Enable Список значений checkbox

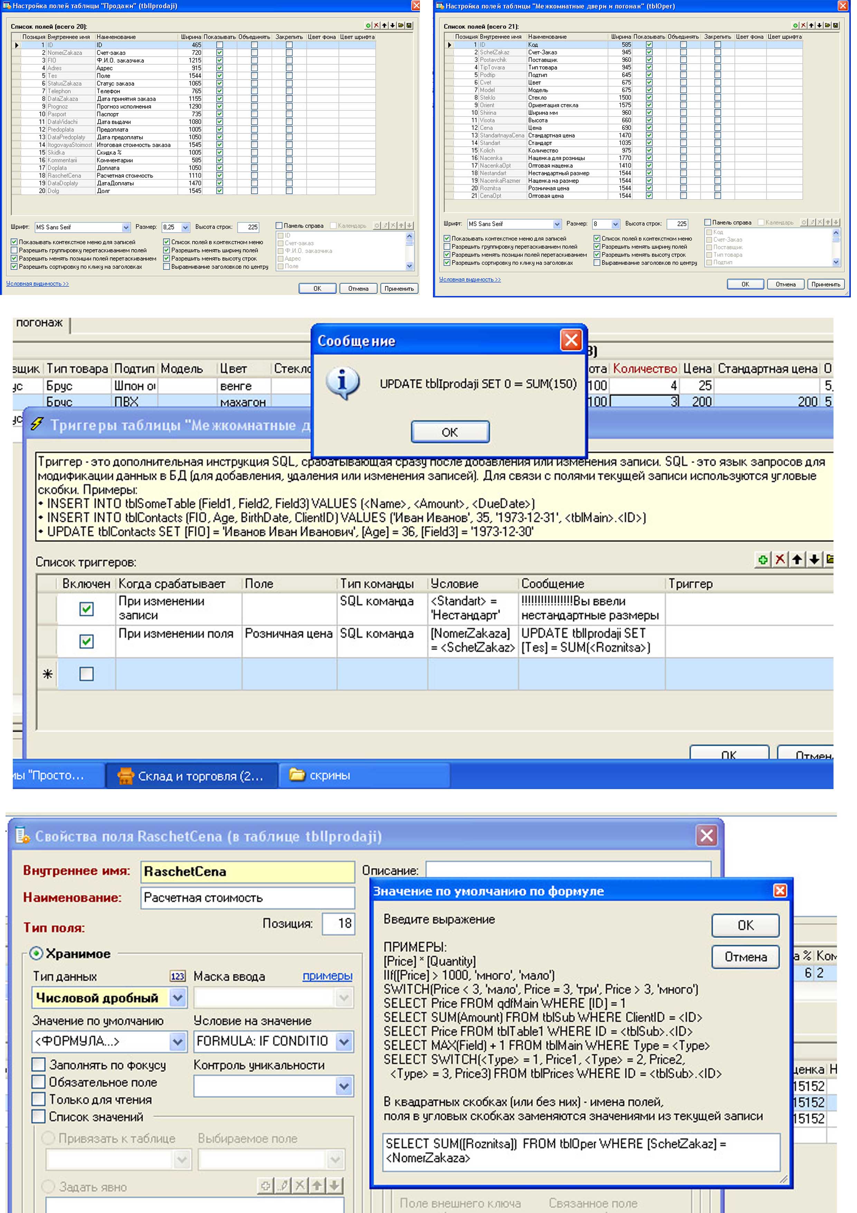point(39,1116)
